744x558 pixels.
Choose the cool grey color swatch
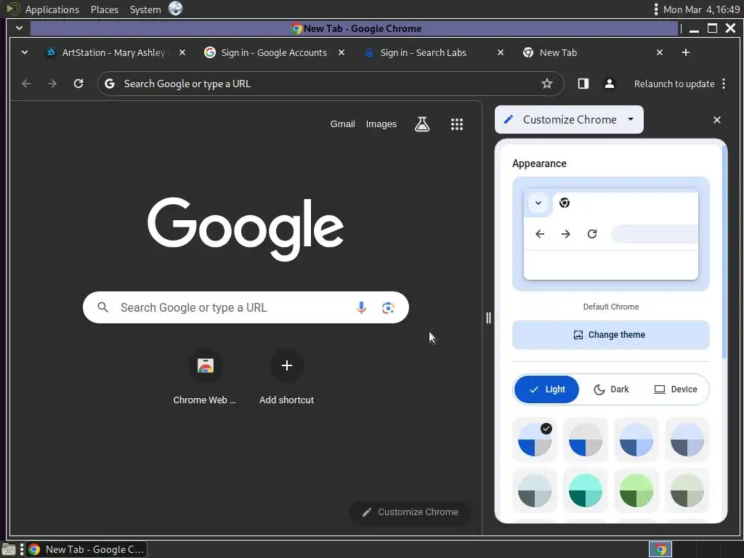[x=535, y=490]
